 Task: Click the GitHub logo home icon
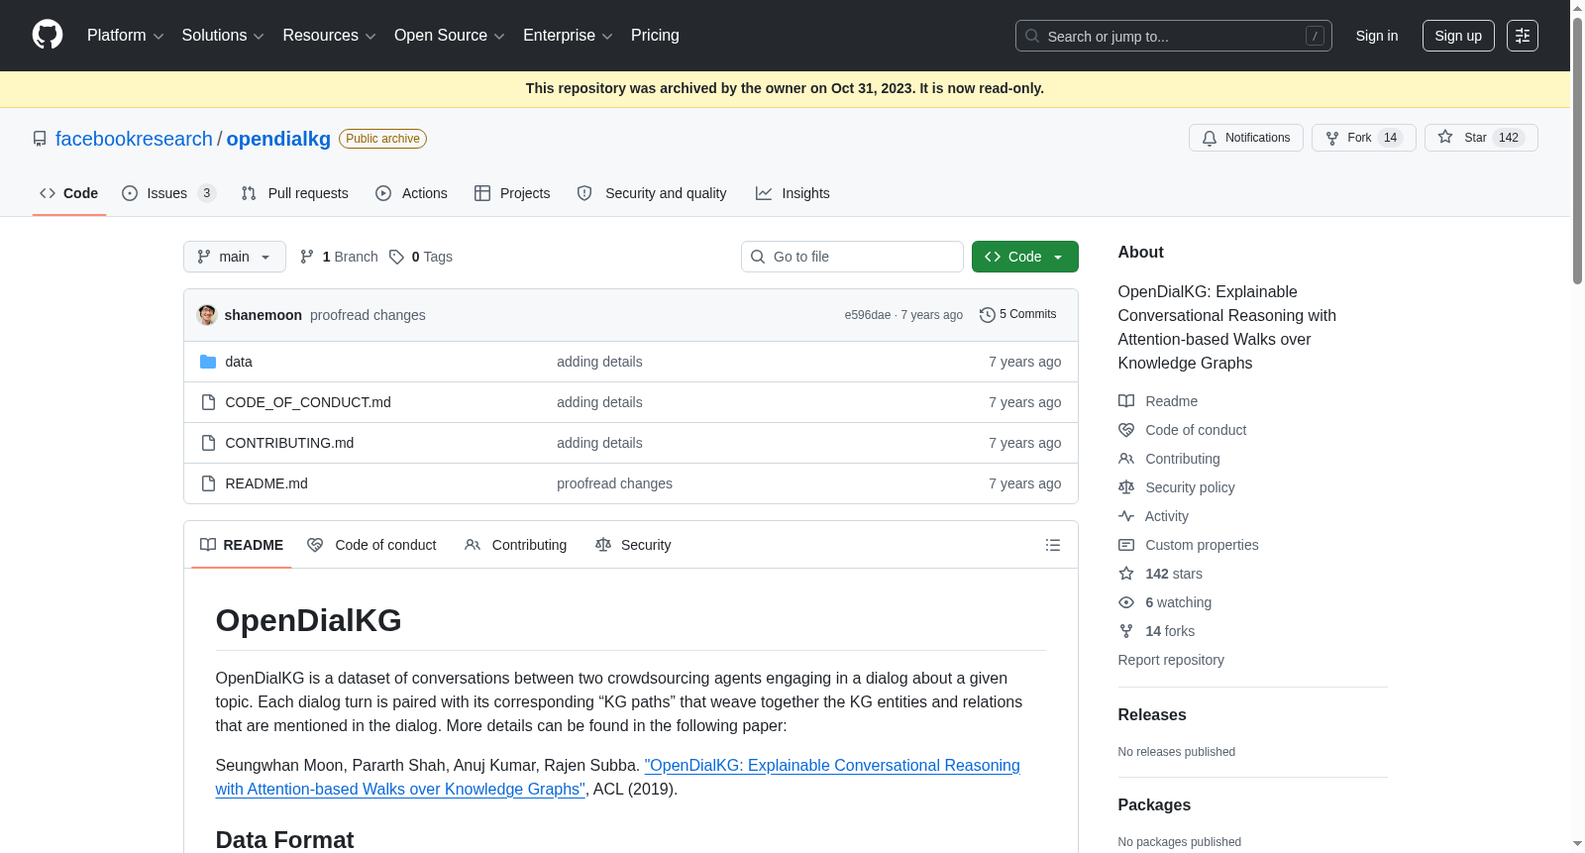(48, 35)
